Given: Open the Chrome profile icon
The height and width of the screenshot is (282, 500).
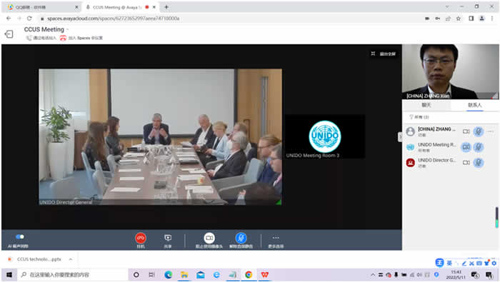Looking at the screenshot, I should pos(482,19).
